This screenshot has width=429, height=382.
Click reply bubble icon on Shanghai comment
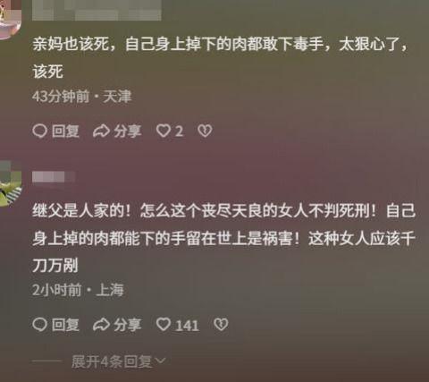[39, 325]
